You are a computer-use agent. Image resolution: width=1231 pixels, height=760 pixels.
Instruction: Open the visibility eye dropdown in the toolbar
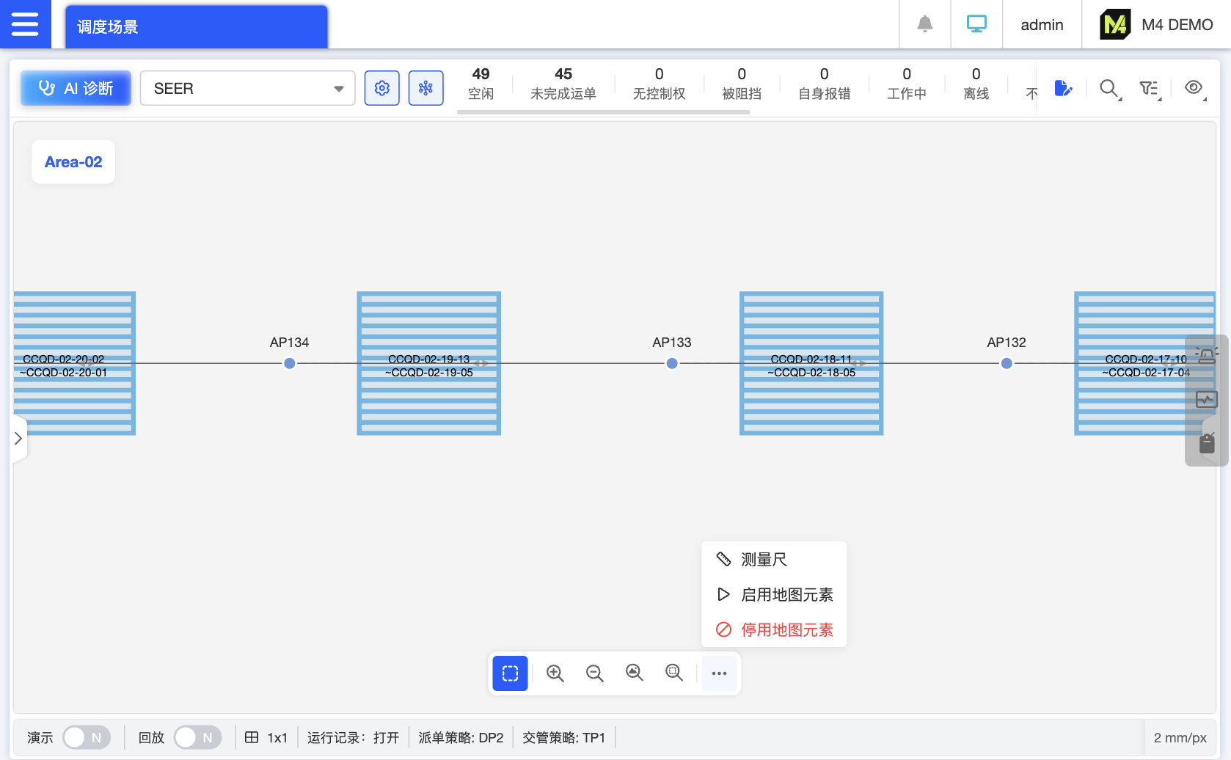(1194, 88)
